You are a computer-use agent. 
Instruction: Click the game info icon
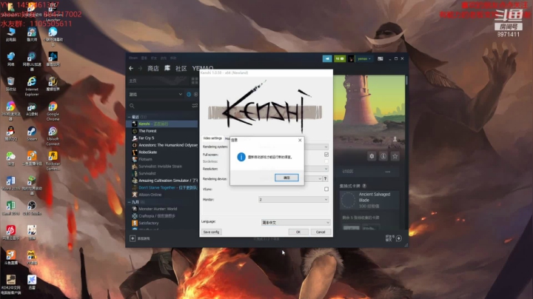(383, 156)
